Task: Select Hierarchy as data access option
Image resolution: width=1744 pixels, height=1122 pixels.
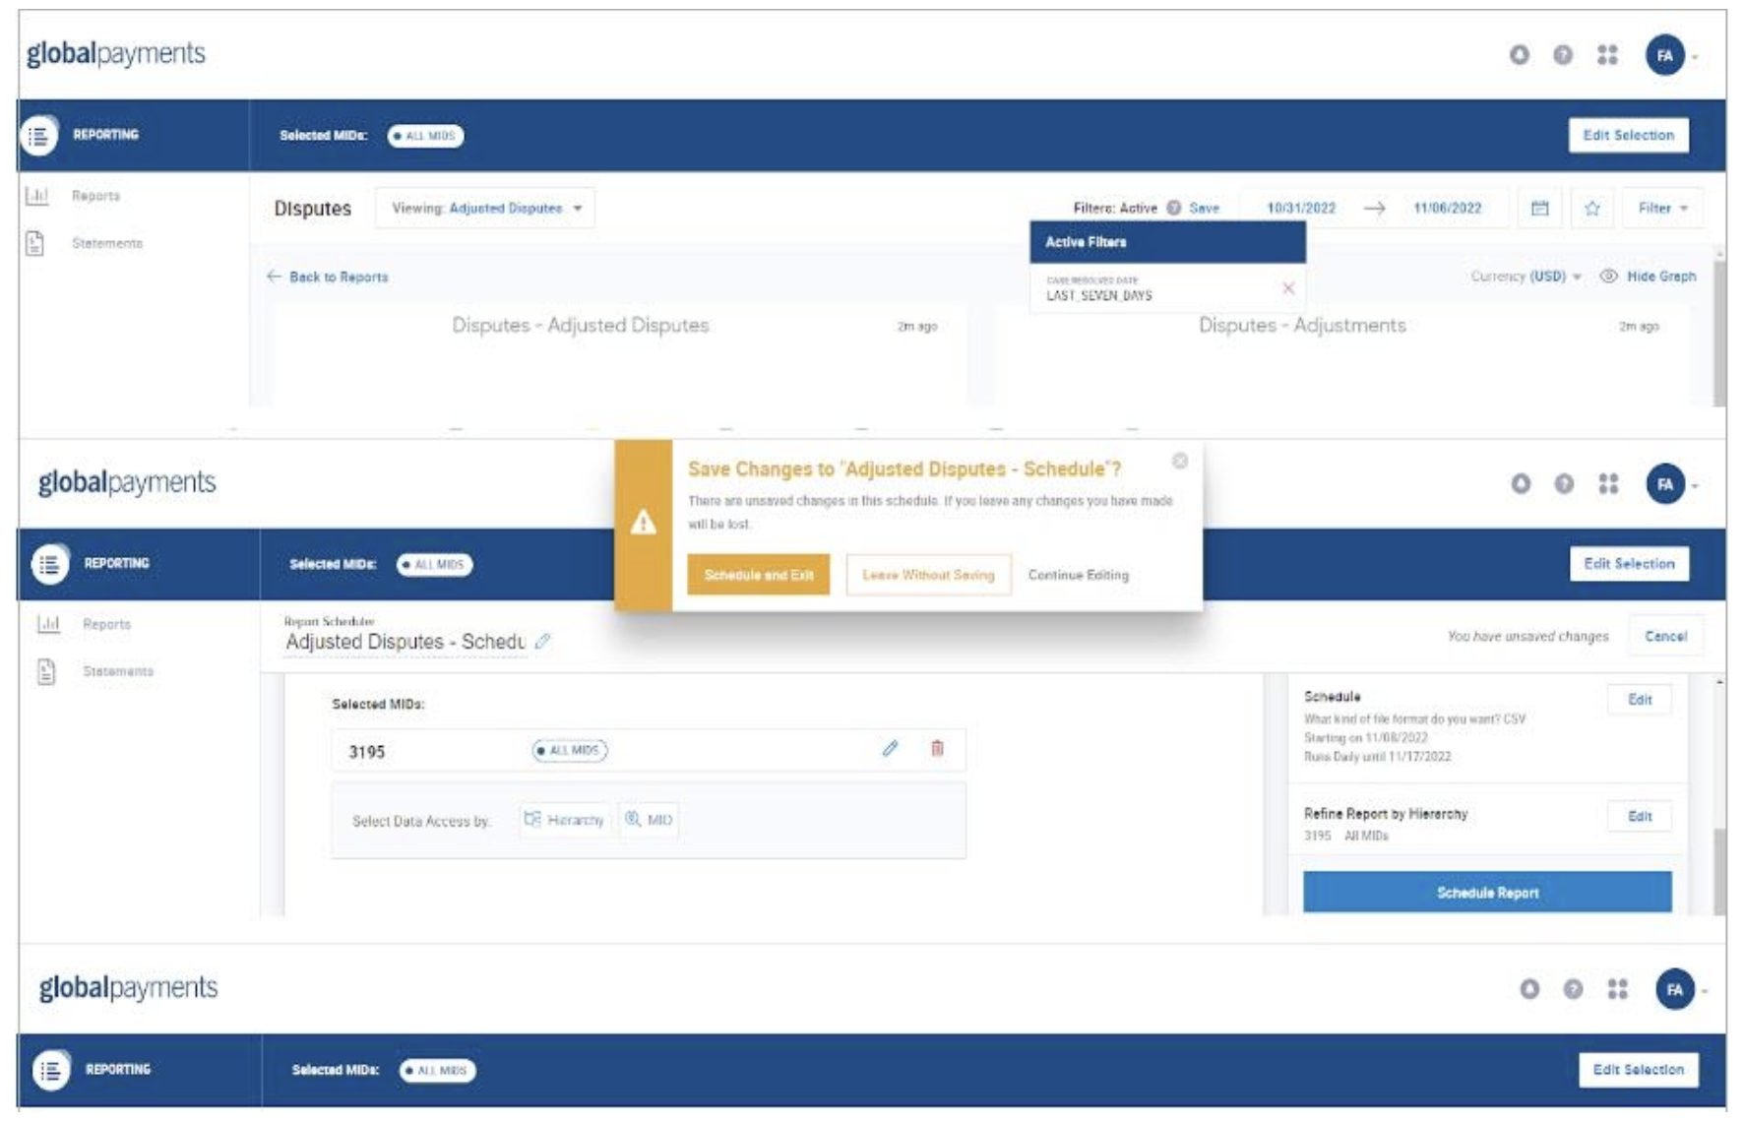Action: coord(564,820)
